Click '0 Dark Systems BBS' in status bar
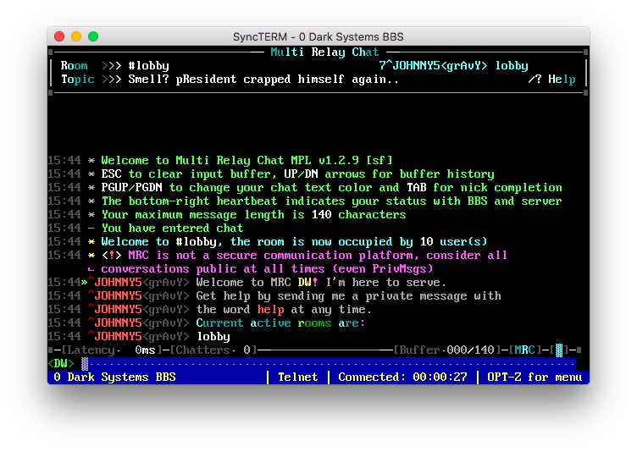Screen dimensions: 637x452 click(114, 377)
